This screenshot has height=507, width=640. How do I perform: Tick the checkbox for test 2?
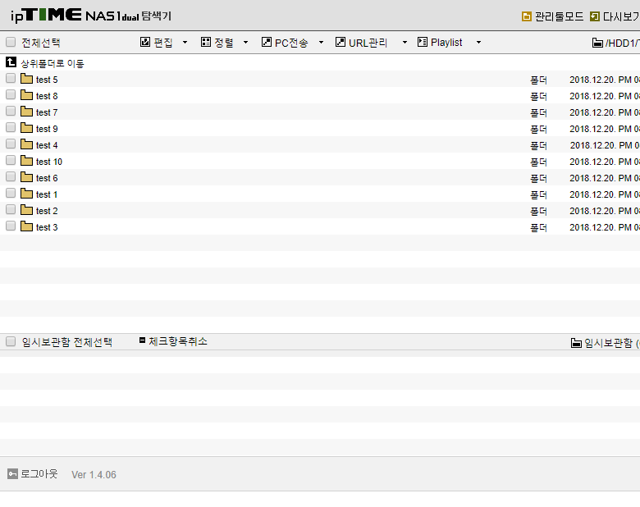pos(11,209)
